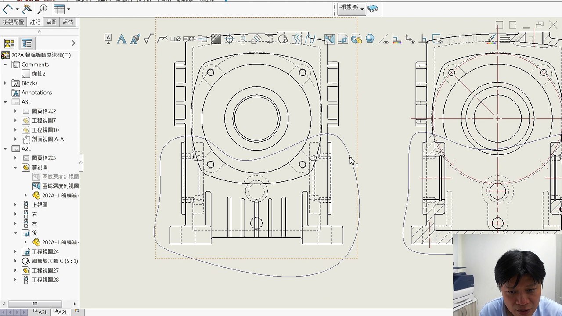Switch to the A2L sheet tab
This screenshot has width=562, height=316.
pyautogui.click(x=60, y=312)
